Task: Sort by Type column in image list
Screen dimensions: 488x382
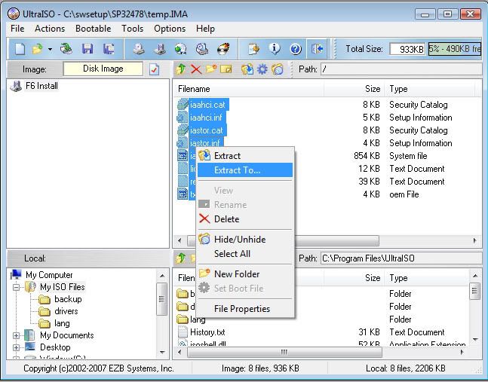Action: point(430,89)
